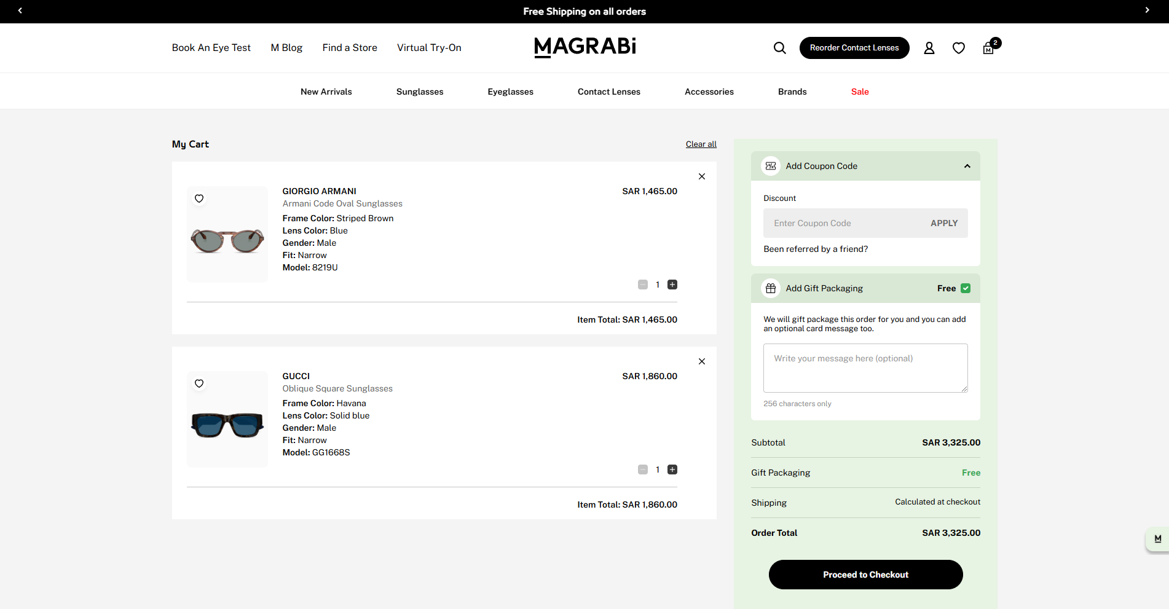The image size is (1169, 609).
Task: Click Armani Code Oval Sunglasses title
Action: pyautogui.click(x=342, y=203)
